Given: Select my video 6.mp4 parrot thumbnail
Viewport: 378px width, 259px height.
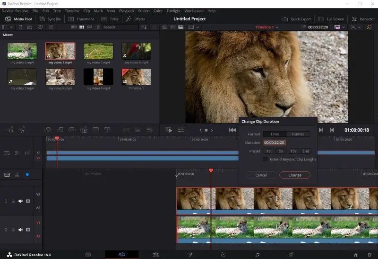Looking at the screenshot, I should pyautogui.click(x=137, y=51).
